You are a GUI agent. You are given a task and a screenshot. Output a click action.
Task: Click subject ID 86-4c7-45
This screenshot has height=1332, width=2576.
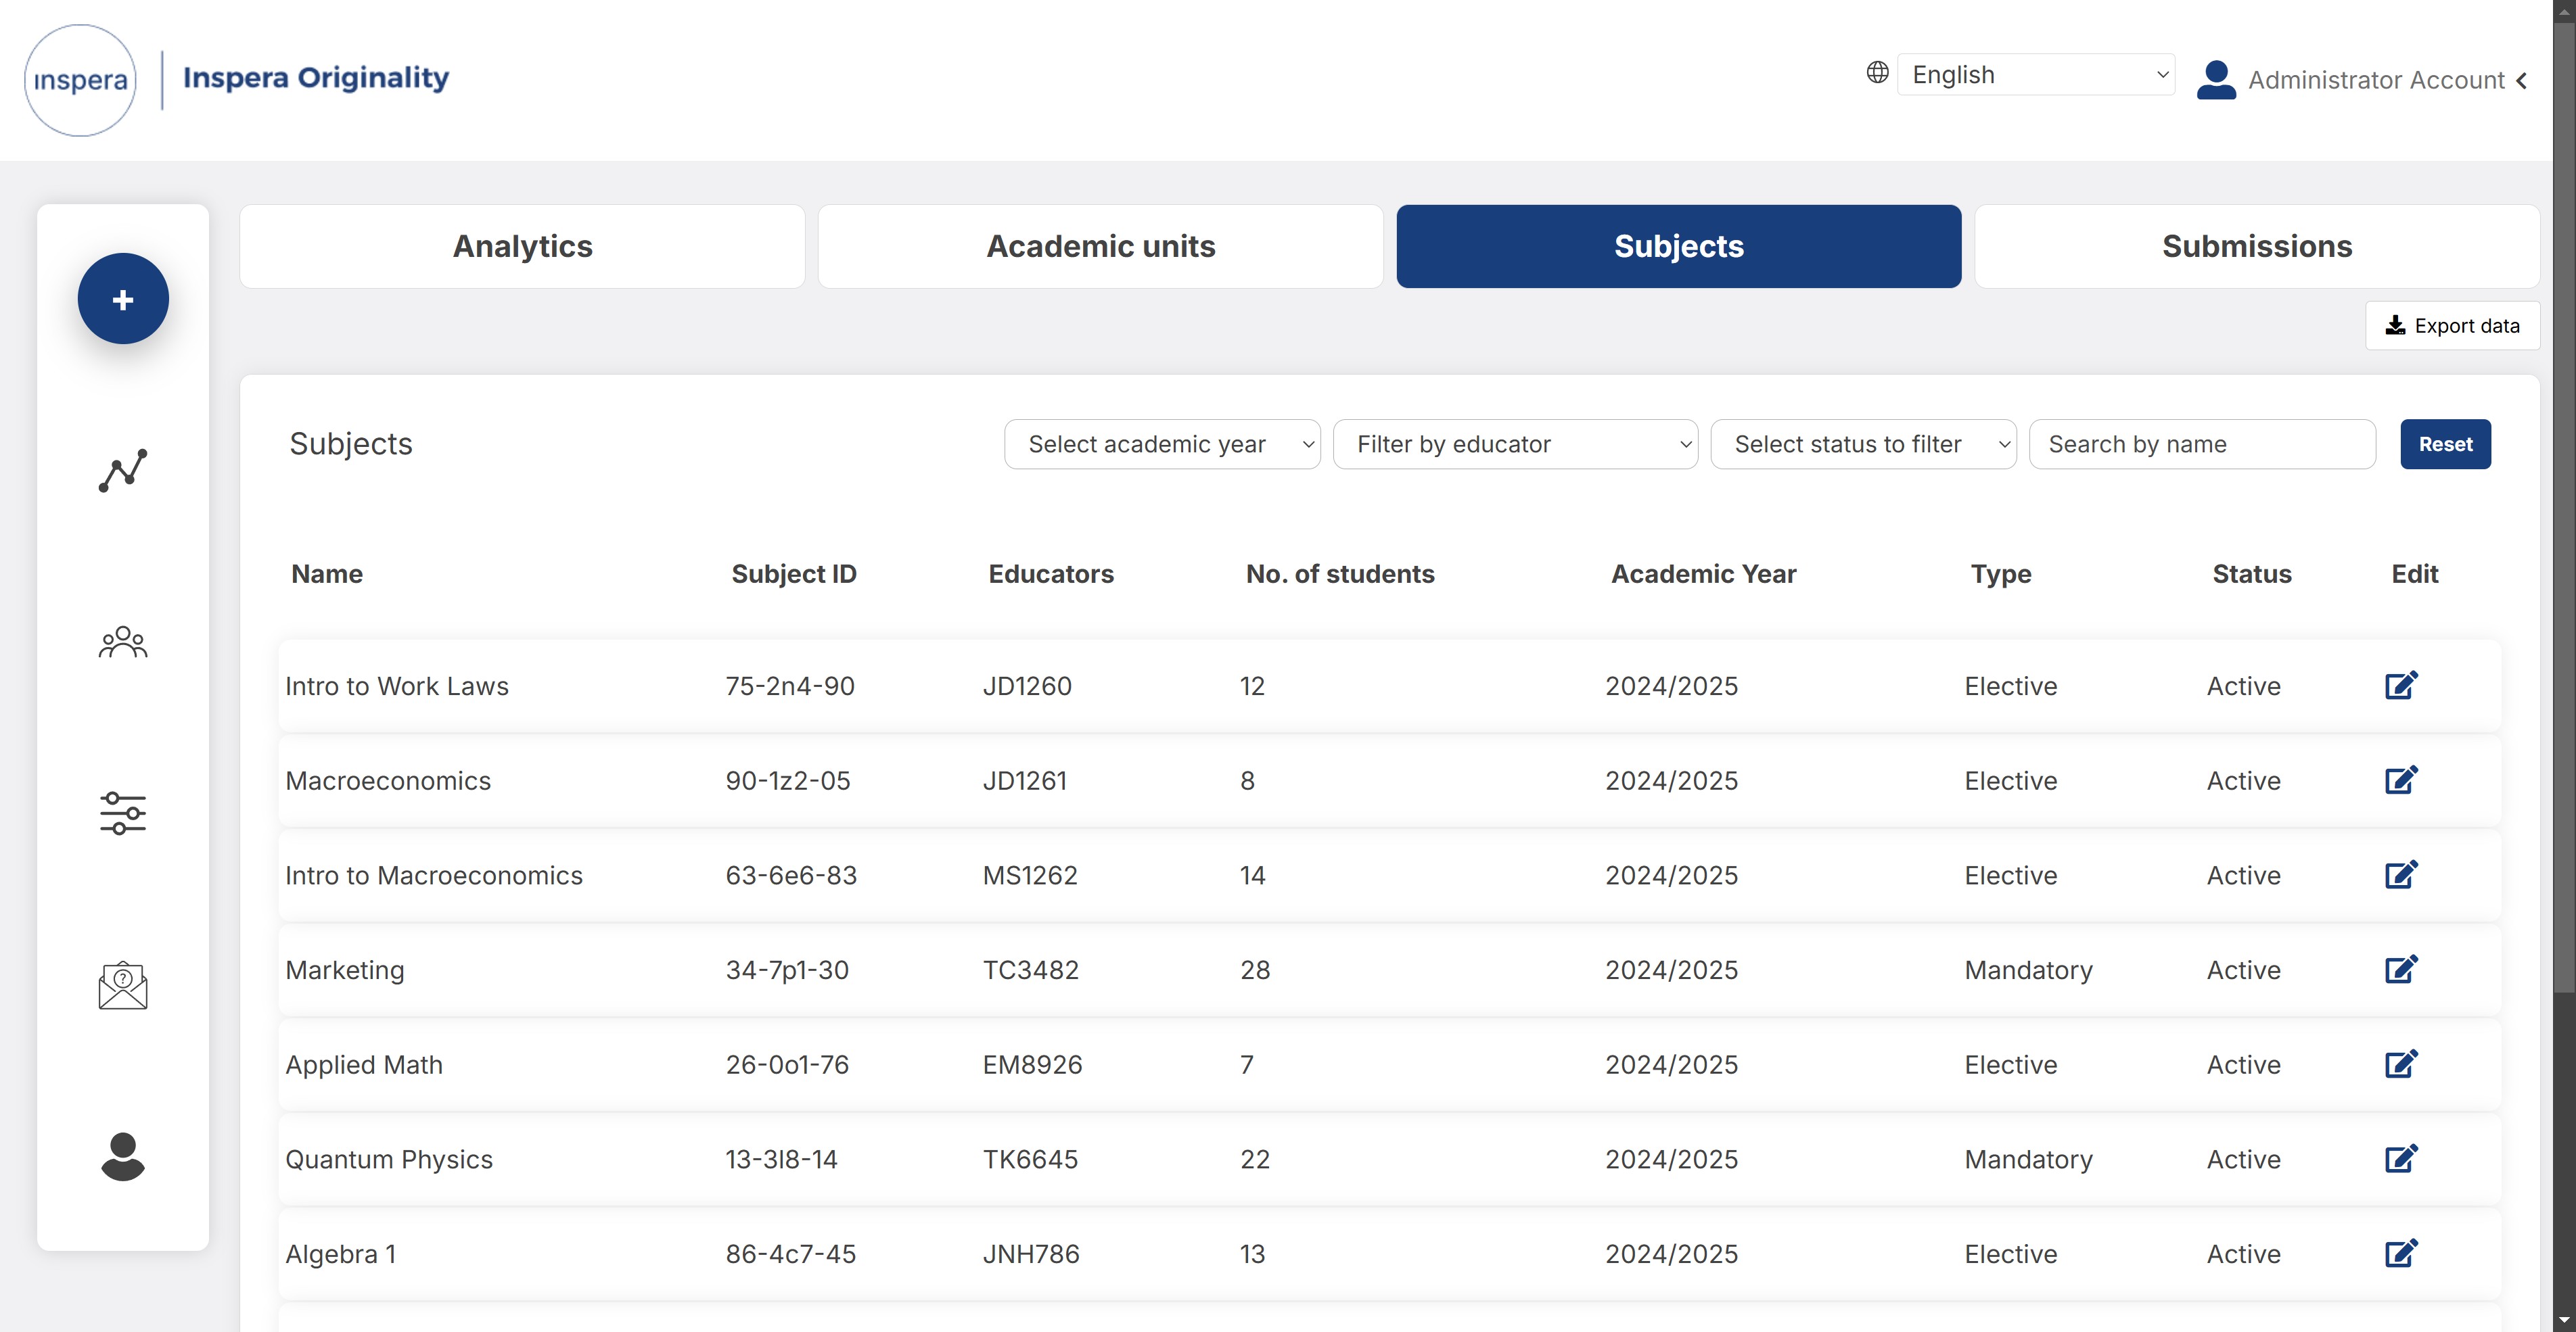(x=790, y=1254)
